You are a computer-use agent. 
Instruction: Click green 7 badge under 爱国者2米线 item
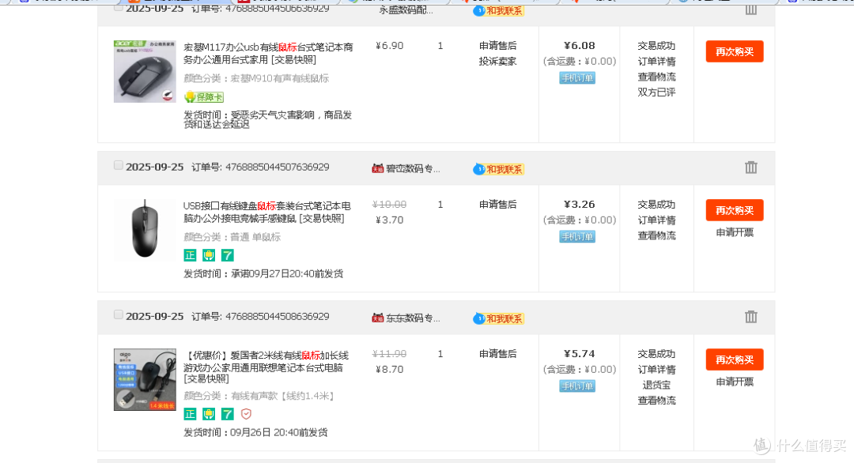(x=227, y=414)
